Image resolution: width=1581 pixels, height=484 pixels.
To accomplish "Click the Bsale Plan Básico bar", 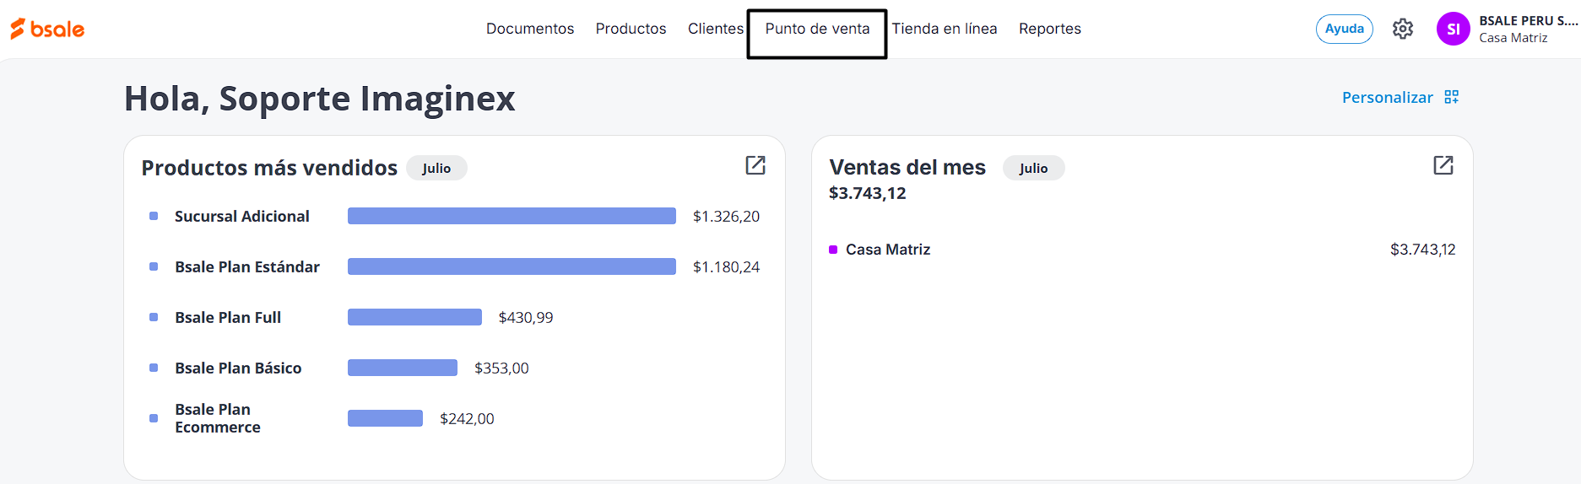I will tap(403, 368).
